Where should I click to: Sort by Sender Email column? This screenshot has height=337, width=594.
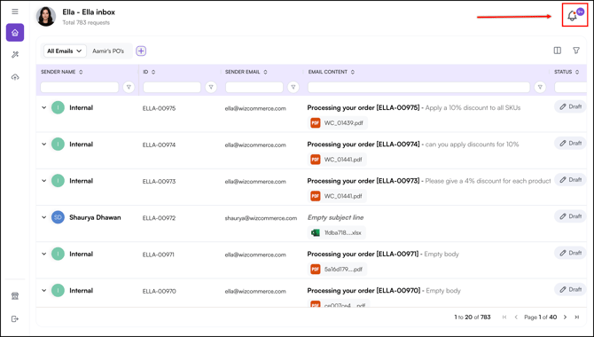click(265, 72)
